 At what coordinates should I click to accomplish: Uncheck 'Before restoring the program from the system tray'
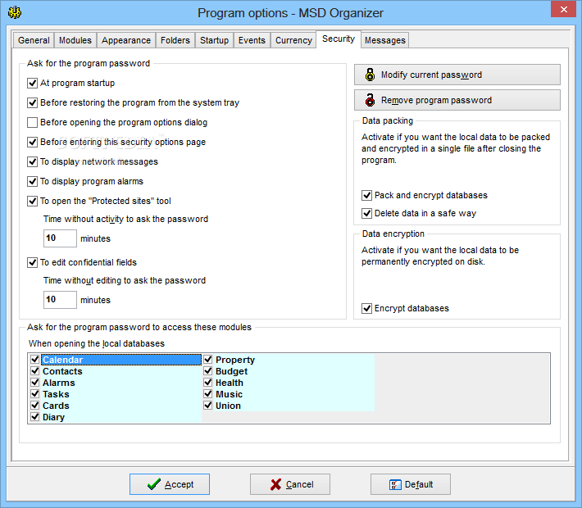[x=32, y=102]
